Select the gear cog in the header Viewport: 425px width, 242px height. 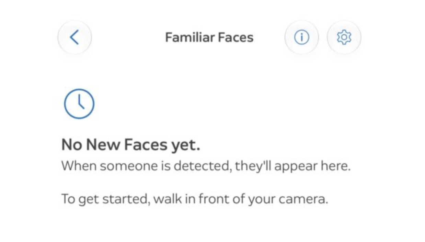point(344,37)
